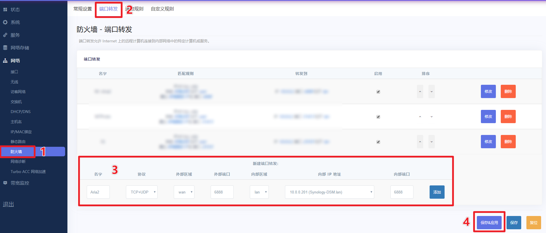The image size is (546, 233).
Task: Go to the 主机名 page
Action: coord(16,122)
